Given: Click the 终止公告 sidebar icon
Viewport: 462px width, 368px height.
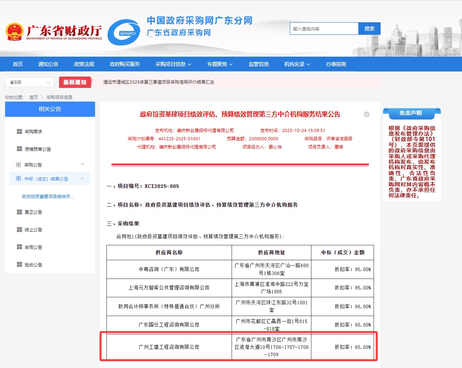Looking at the screenshot, I should click(x=19, y=230).
